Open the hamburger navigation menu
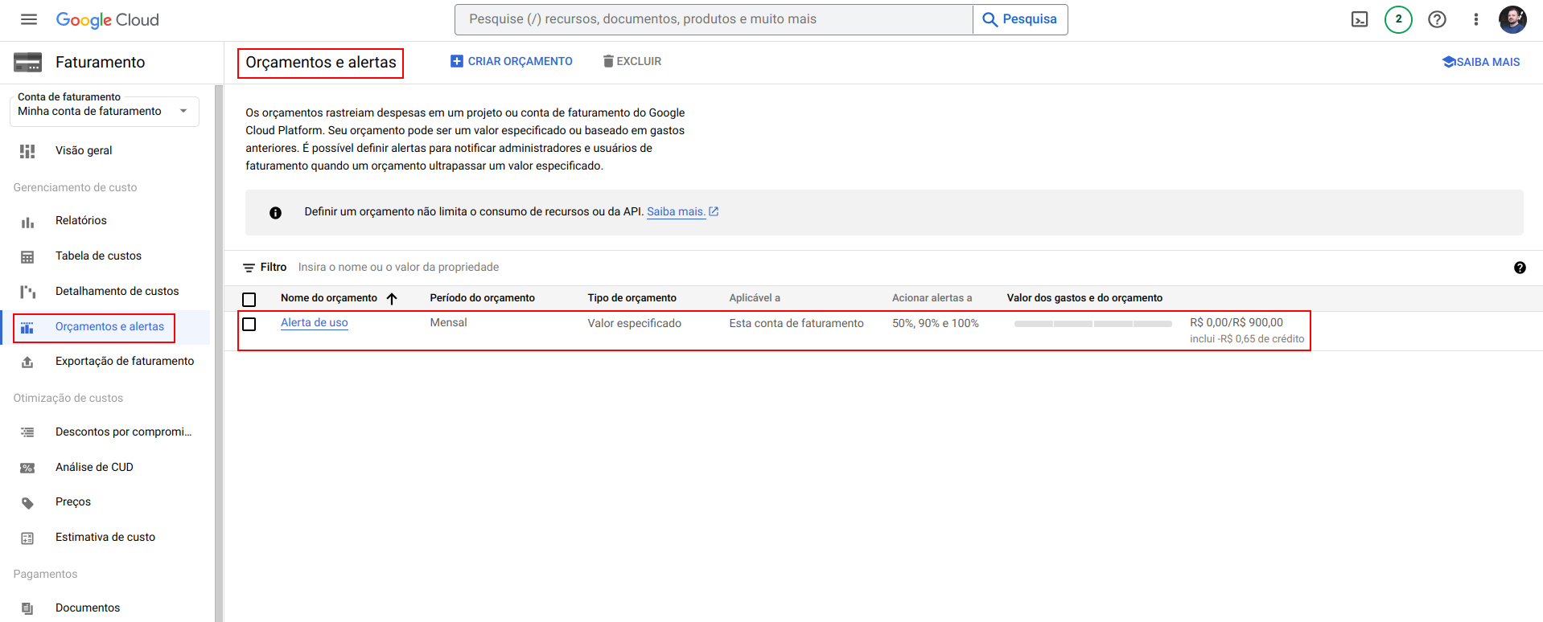1543x622 pixels. pos(29,19)
